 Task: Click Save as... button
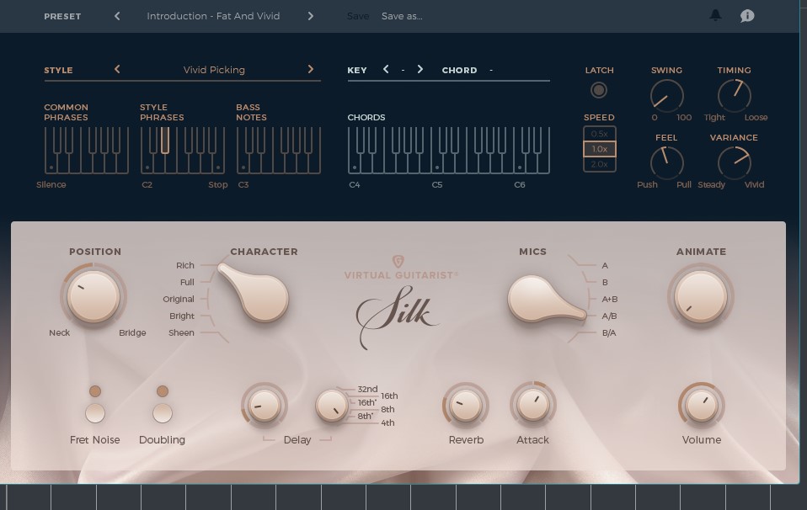click(x=402, y=16)
